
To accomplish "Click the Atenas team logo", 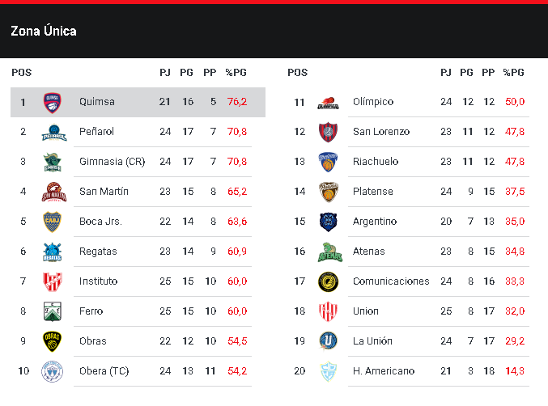I will pyautogui.click(x=327, y=252).
